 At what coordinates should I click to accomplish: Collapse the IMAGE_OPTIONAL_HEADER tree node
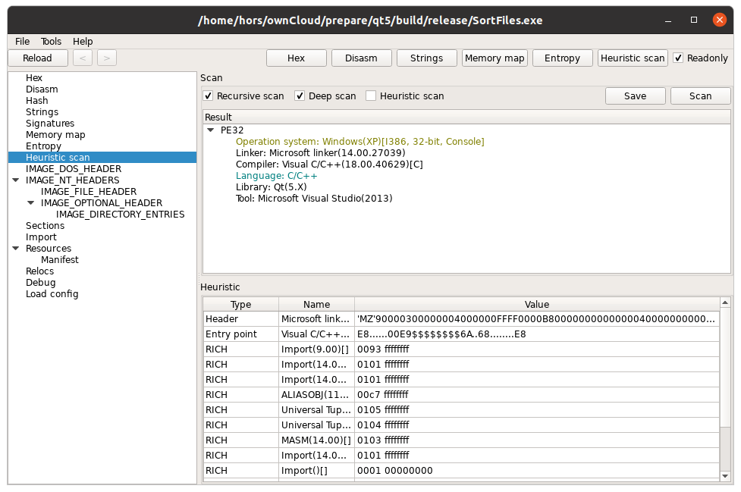31,203
